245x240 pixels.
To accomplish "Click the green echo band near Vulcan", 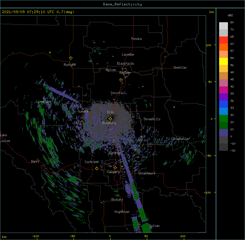I will click(x=146, y=227).
